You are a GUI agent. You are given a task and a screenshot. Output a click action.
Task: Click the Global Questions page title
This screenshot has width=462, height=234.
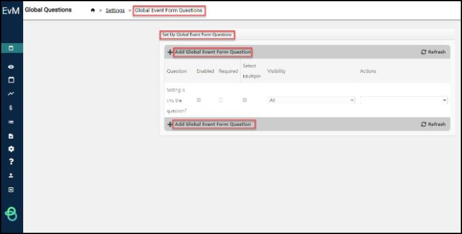(48, 10)
